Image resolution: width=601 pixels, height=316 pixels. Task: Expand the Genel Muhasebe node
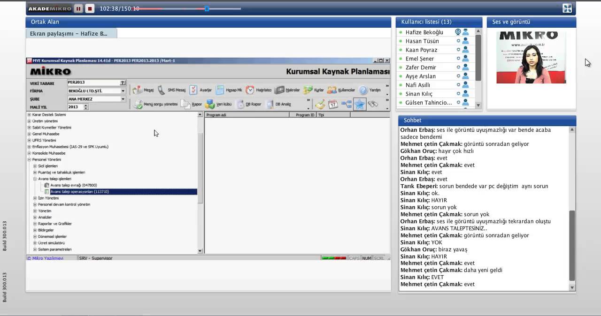click(29, 134)
